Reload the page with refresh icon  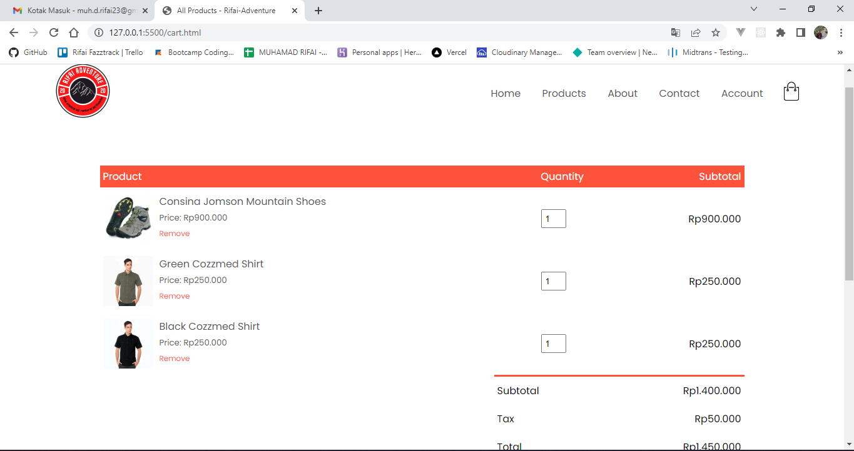(x=54, y=32)
